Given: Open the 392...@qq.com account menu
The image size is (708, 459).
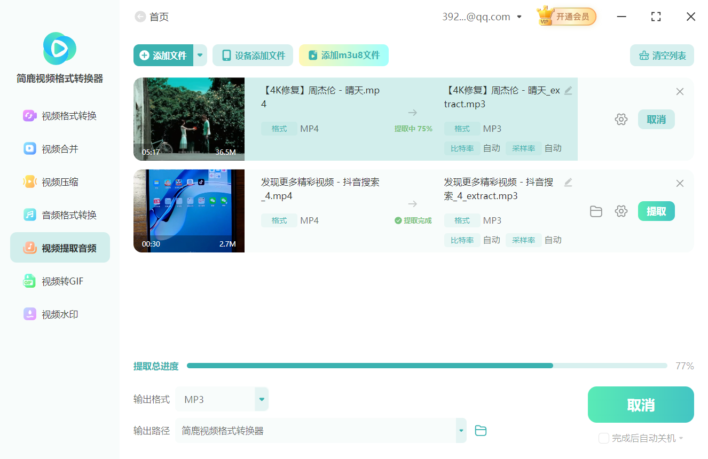Looking at the screenshot, I should (x=481, y=17).
